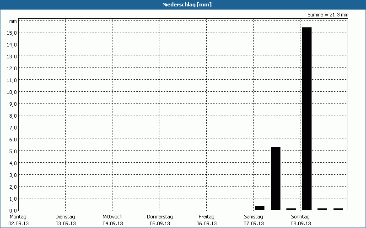The width and height of the screenshot is (366, 228).
Task: Click the 03.09.13 date label
Action: [65, 224]
